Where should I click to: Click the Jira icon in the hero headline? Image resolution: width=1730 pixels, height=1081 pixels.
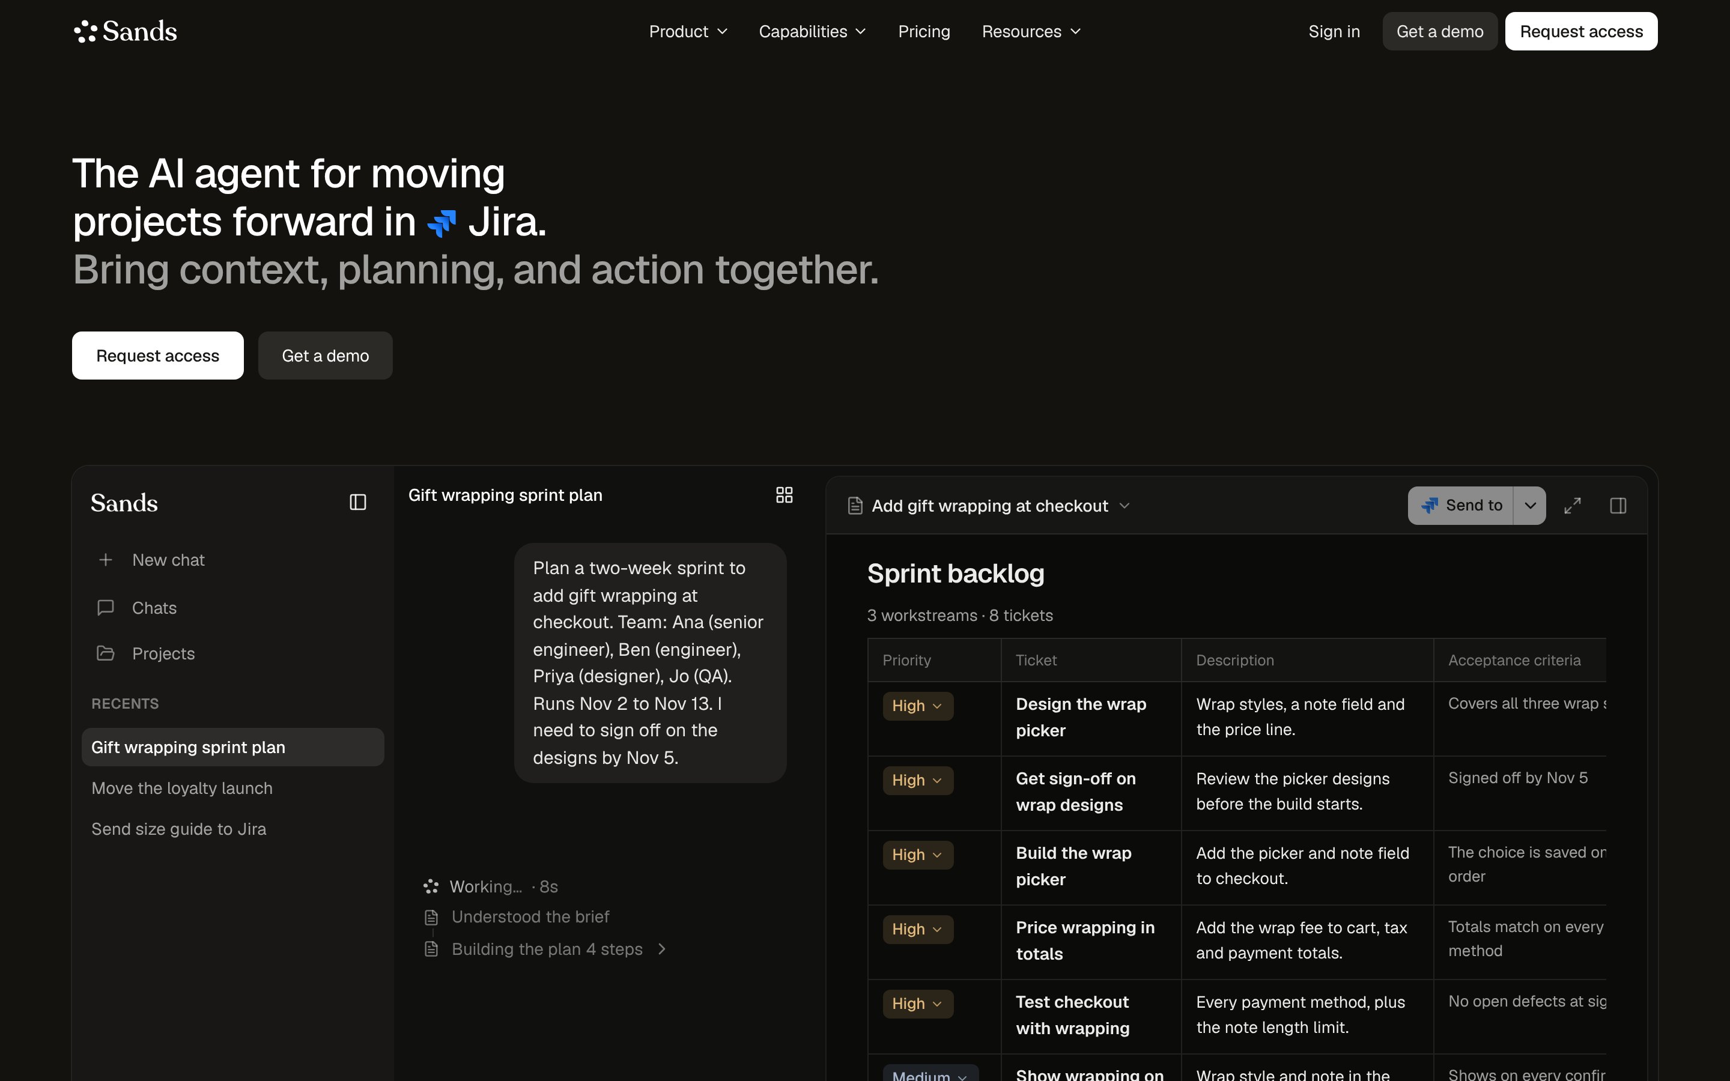point(442,223)
